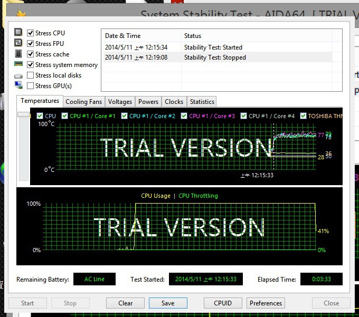The image size is (359, 317).
Task: Click the Test Started date value field
Action: click(x=205, y=279)
